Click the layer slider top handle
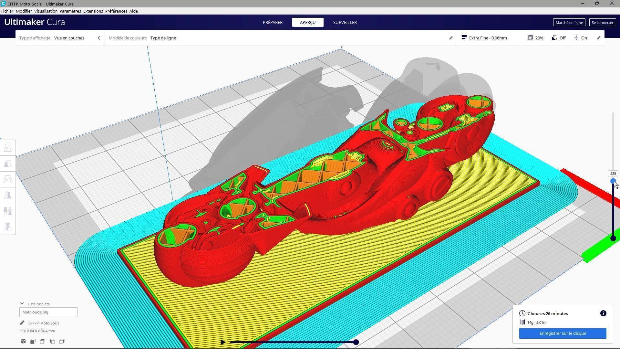Image resolution: width=620 pixels, height=349 pixels. click(x=613, y=181)
